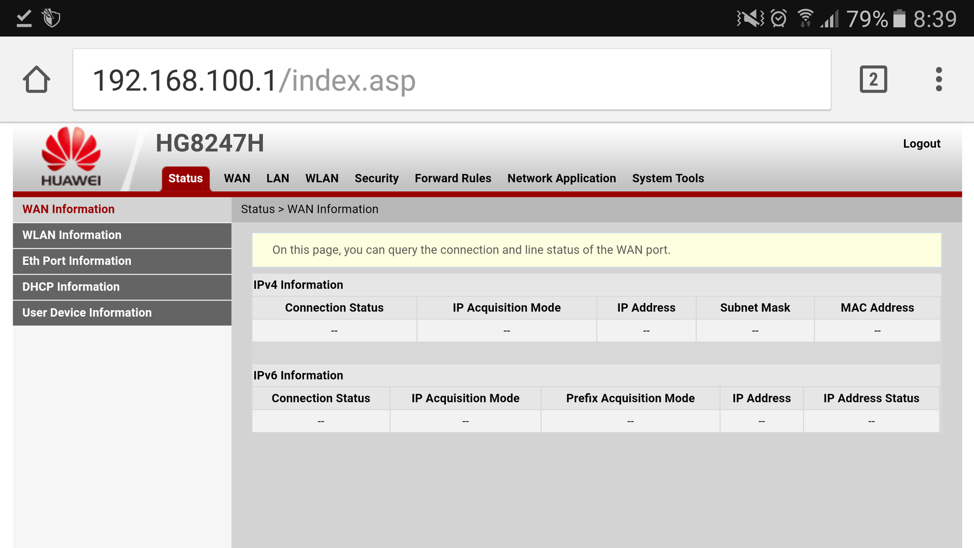This screenshot has width=974, height=548.
Task: Click the empty value under Subnet Mask
Action: click(x=755, y=331)
